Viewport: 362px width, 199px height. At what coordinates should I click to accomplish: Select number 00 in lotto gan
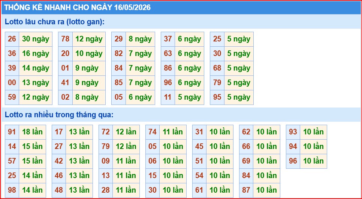(12, 83)
